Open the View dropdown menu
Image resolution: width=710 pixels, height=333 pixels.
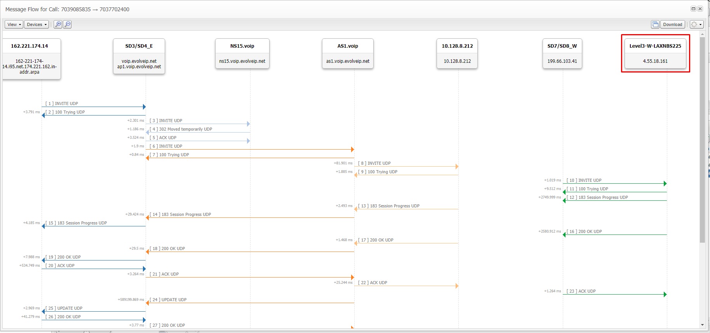[x=14, y=24]
